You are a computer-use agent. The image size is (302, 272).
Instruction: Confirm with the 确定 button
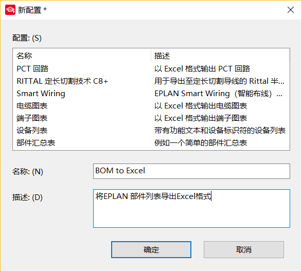[151, 250]
